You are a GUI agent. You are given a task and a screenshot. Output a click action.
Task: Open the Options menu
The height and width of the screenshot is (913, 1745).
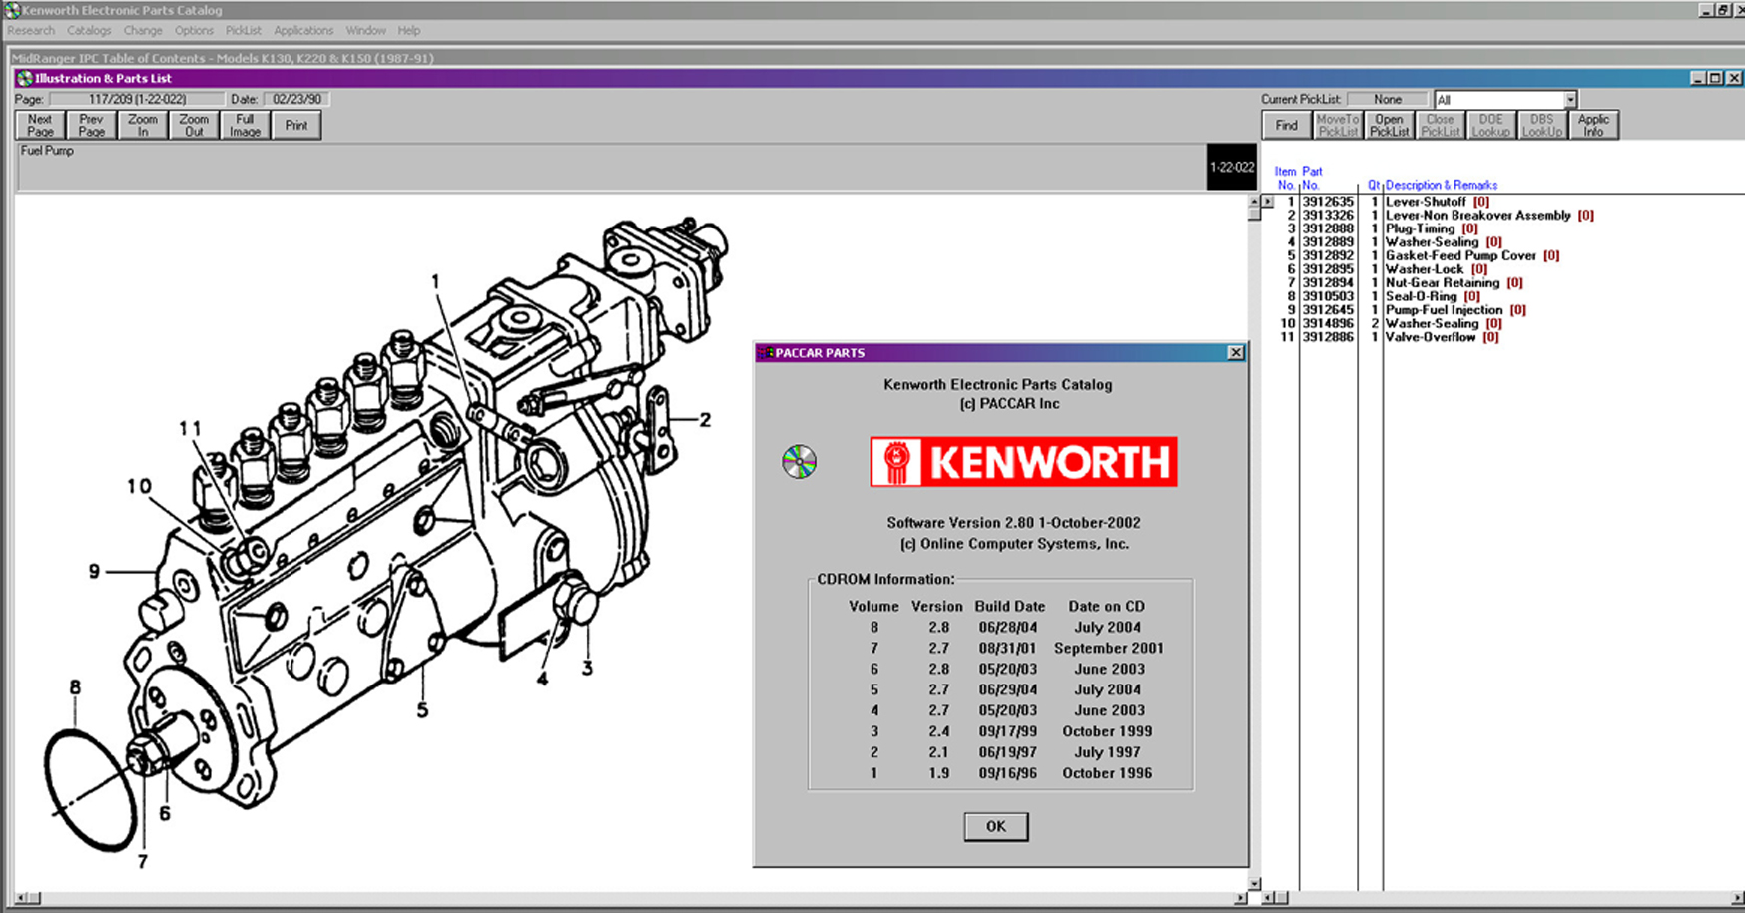coord(194,30)
